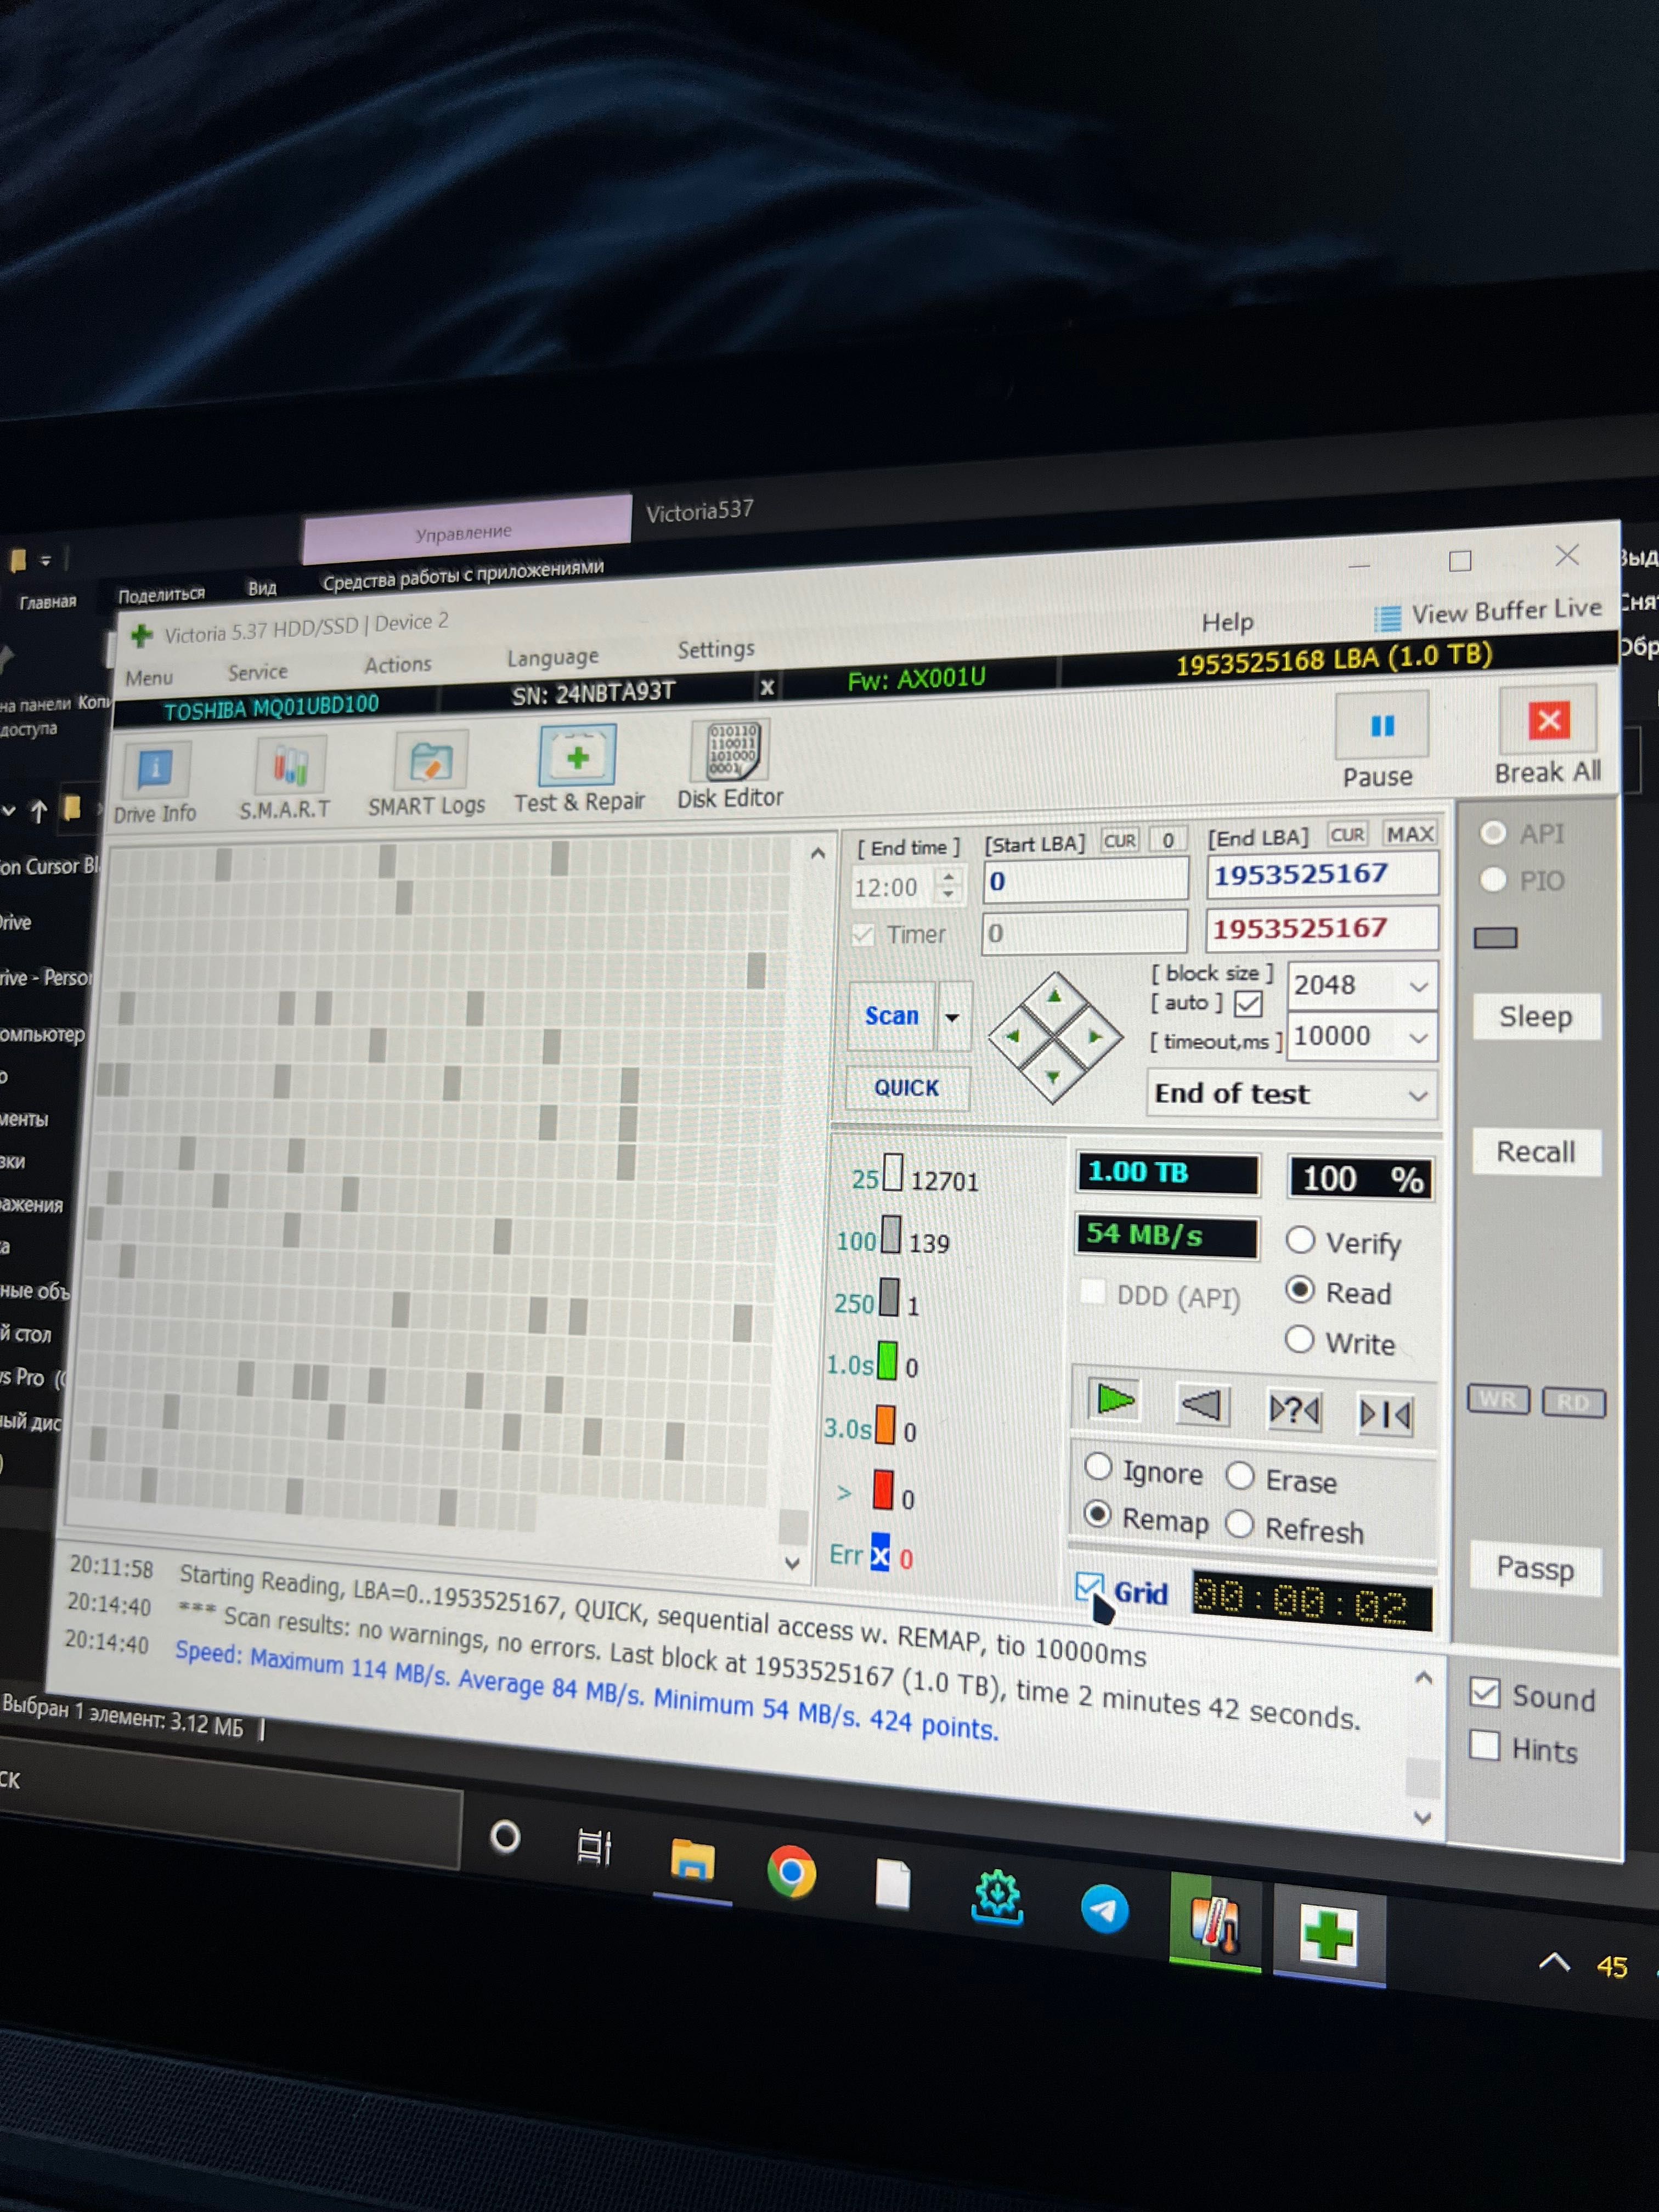1659x2212 pixels.
Task: Close the device tab with x next to SN
Action: [x=767, y=687]
